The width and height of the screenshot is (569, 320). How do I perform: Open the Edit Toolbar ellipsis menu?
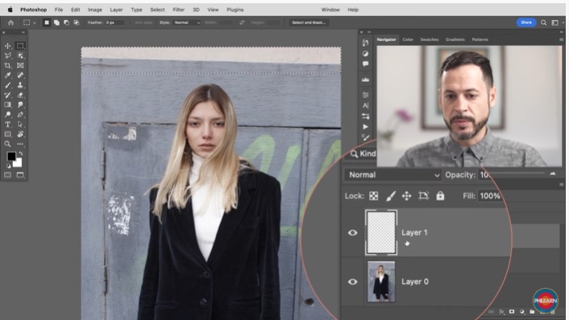(x=20, y=144)
